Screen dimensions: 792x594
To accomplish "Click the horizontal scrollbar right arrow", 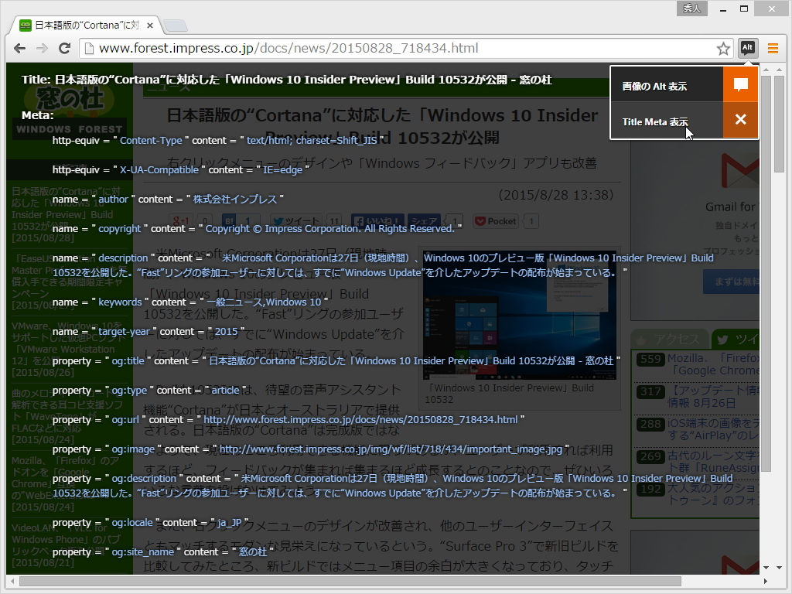I will [x=765, y=581].
